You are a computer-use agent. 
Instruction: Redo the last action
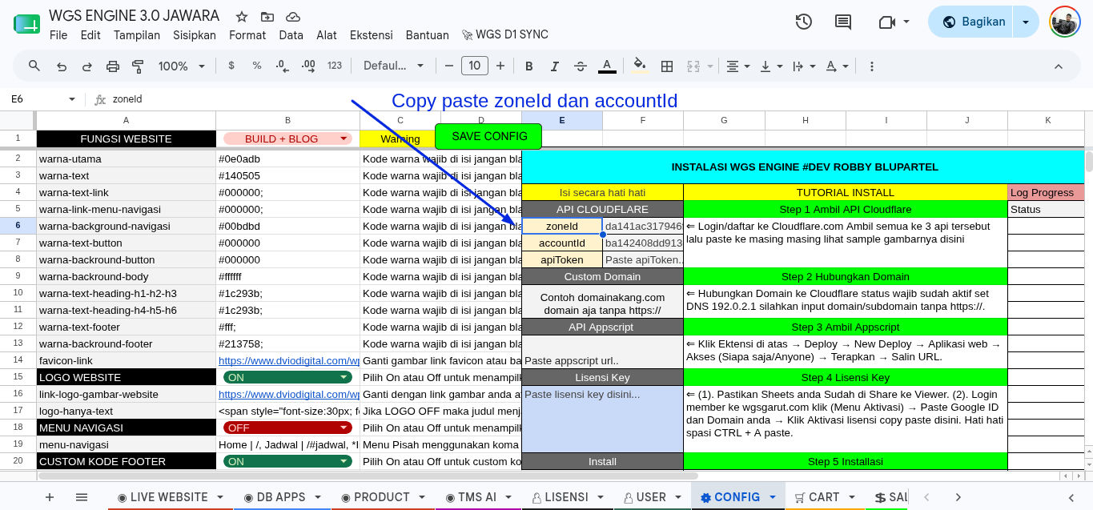point(86,66)
